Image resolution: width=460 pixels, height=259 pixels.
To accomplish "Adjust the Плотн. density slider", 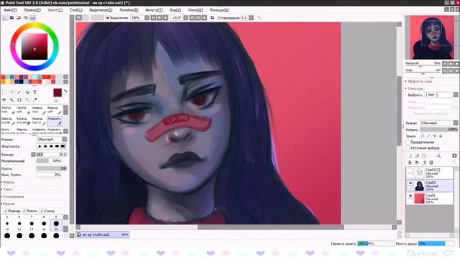I will pos(52,168).
